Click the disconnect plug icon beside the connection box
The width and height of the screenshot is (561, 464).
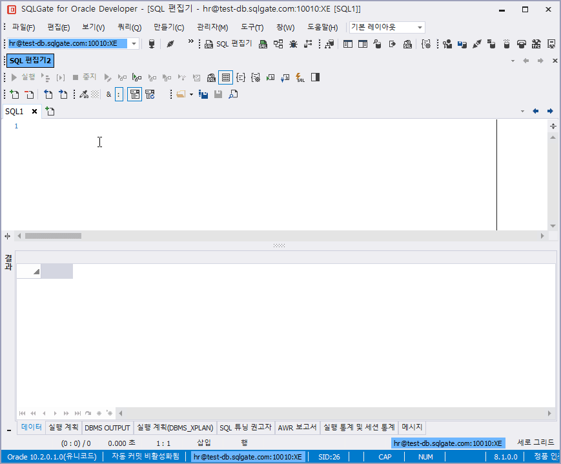click(x=170, y=44)
